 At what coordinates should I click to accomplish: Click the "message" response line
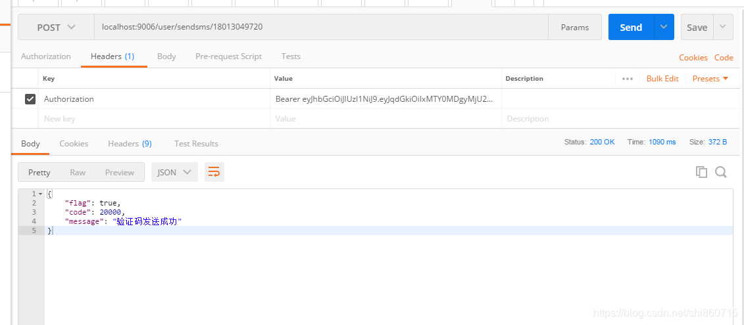(x=124, y=221)
